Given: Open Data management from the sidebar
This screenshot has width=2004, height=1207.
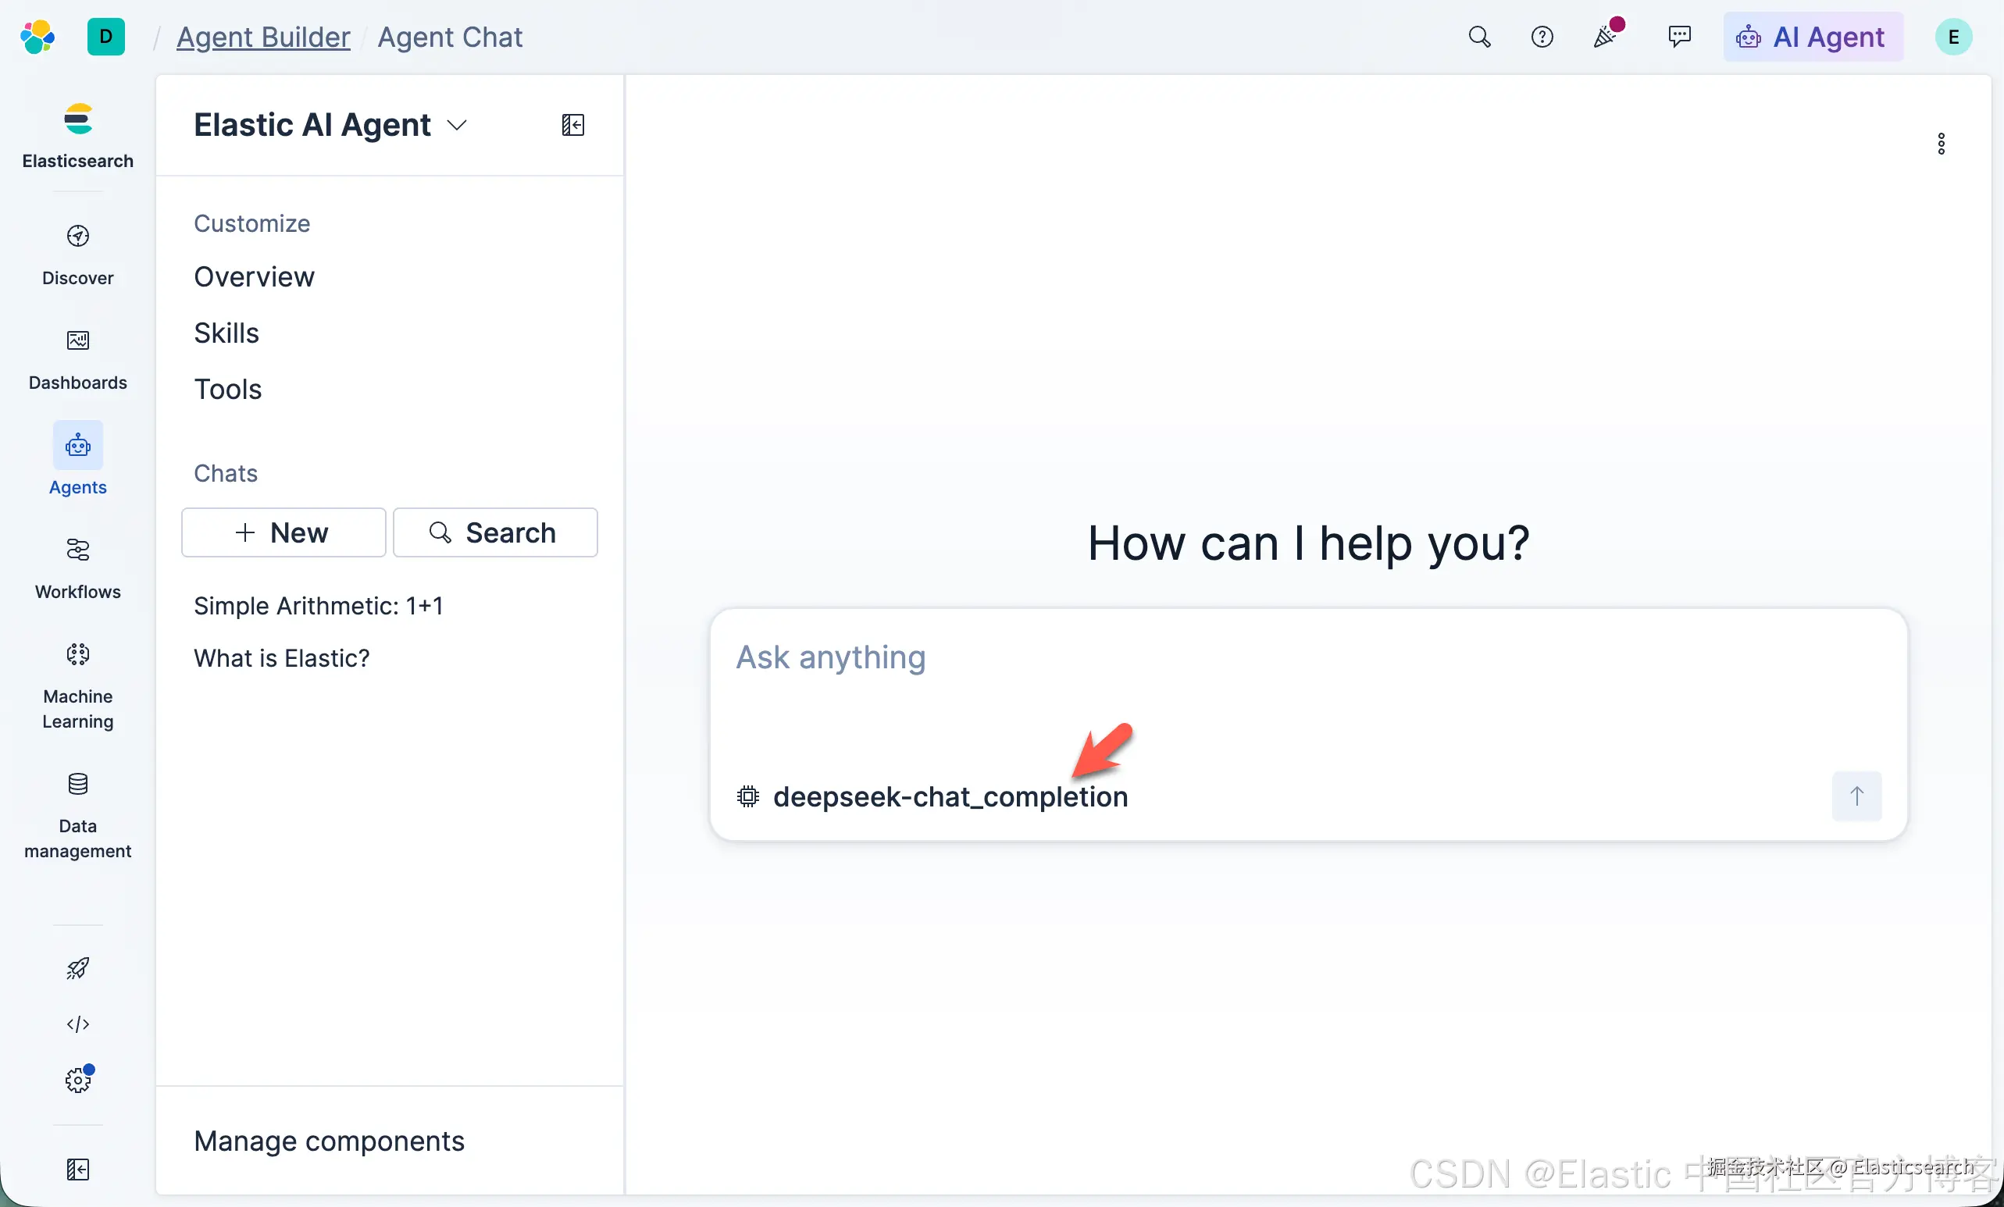Looking at the screenshot, I should (78, 816).
